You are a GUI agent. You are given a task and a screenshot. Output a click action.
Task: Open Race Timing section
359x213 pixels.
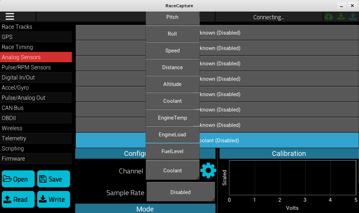(x=36, y=47)
